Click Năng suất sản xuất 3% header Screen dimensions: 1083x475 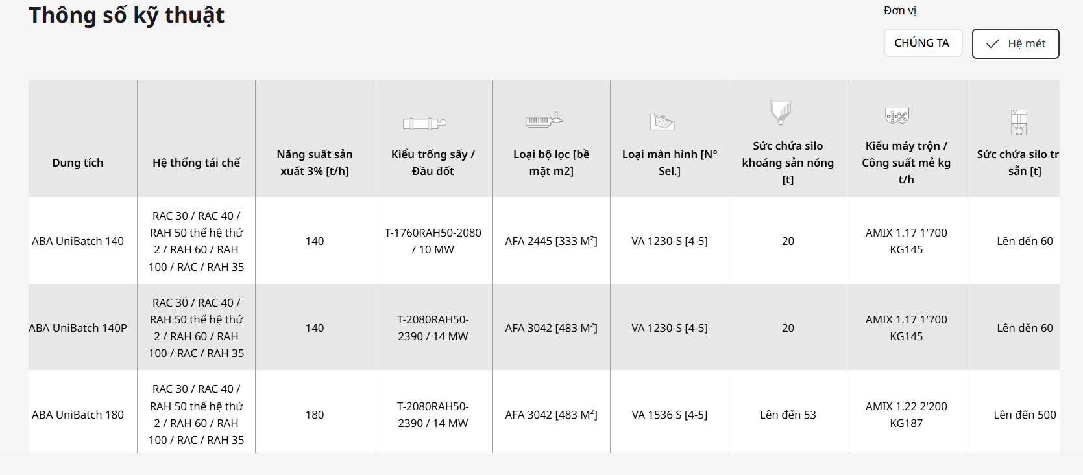coord(315,163)
